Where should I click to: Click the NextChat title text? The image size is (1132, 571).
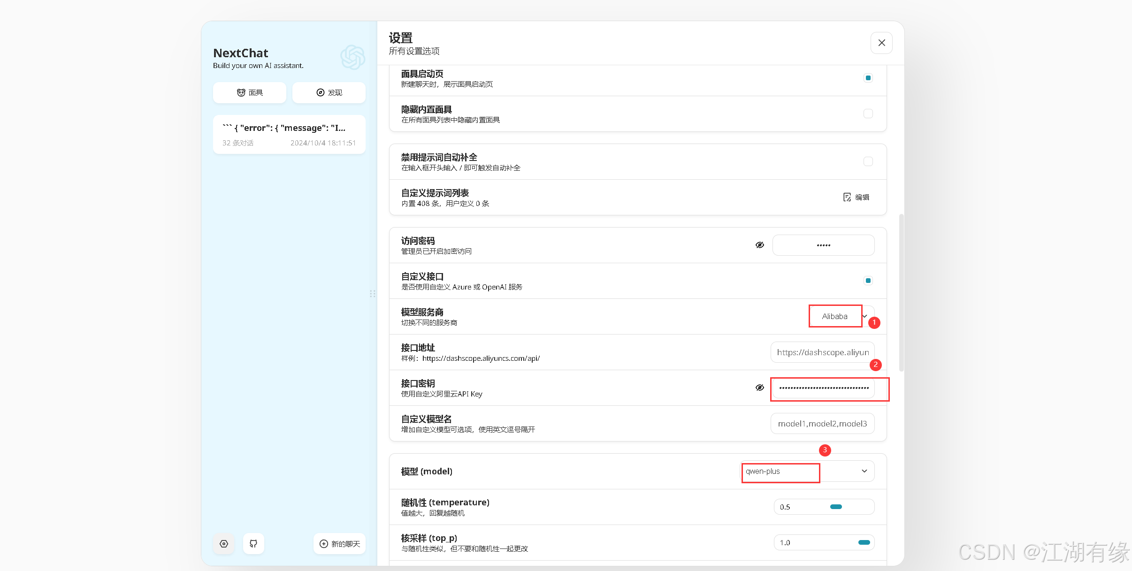point(241,53)
